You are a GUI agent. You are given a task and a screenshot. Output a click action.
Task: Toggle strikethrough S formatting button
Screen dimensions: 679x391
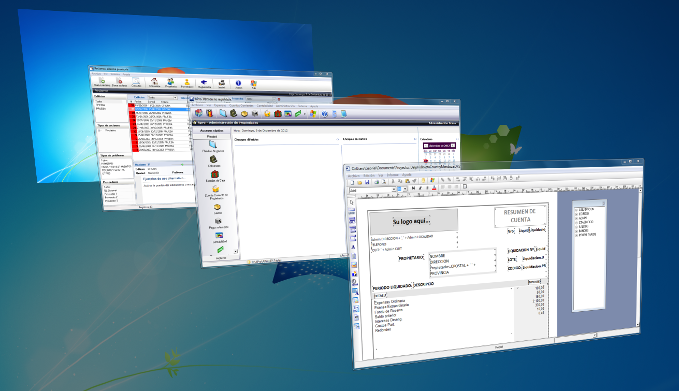426,187
